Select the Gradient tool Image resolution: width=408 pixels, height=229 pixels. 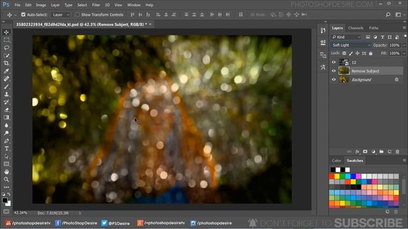coord(6,118)
